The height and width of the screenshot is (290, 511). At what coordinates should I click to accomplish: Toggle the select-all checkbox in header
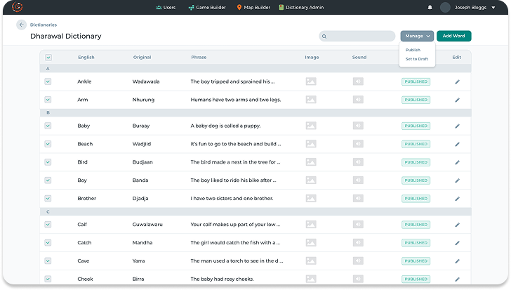(x=48, y=58)
